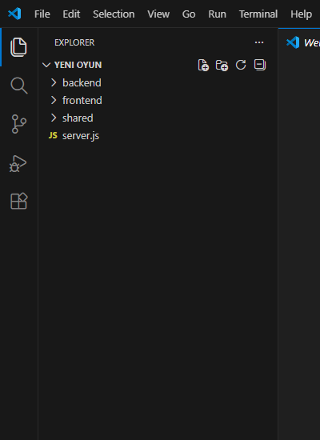
Task: Collapse the YENI OYUN root section
Action: point(71,65)
